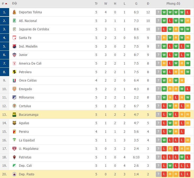Sort standings by Đ points column
Viewport: 194px width, 178px height.
(x=148, y=4)
